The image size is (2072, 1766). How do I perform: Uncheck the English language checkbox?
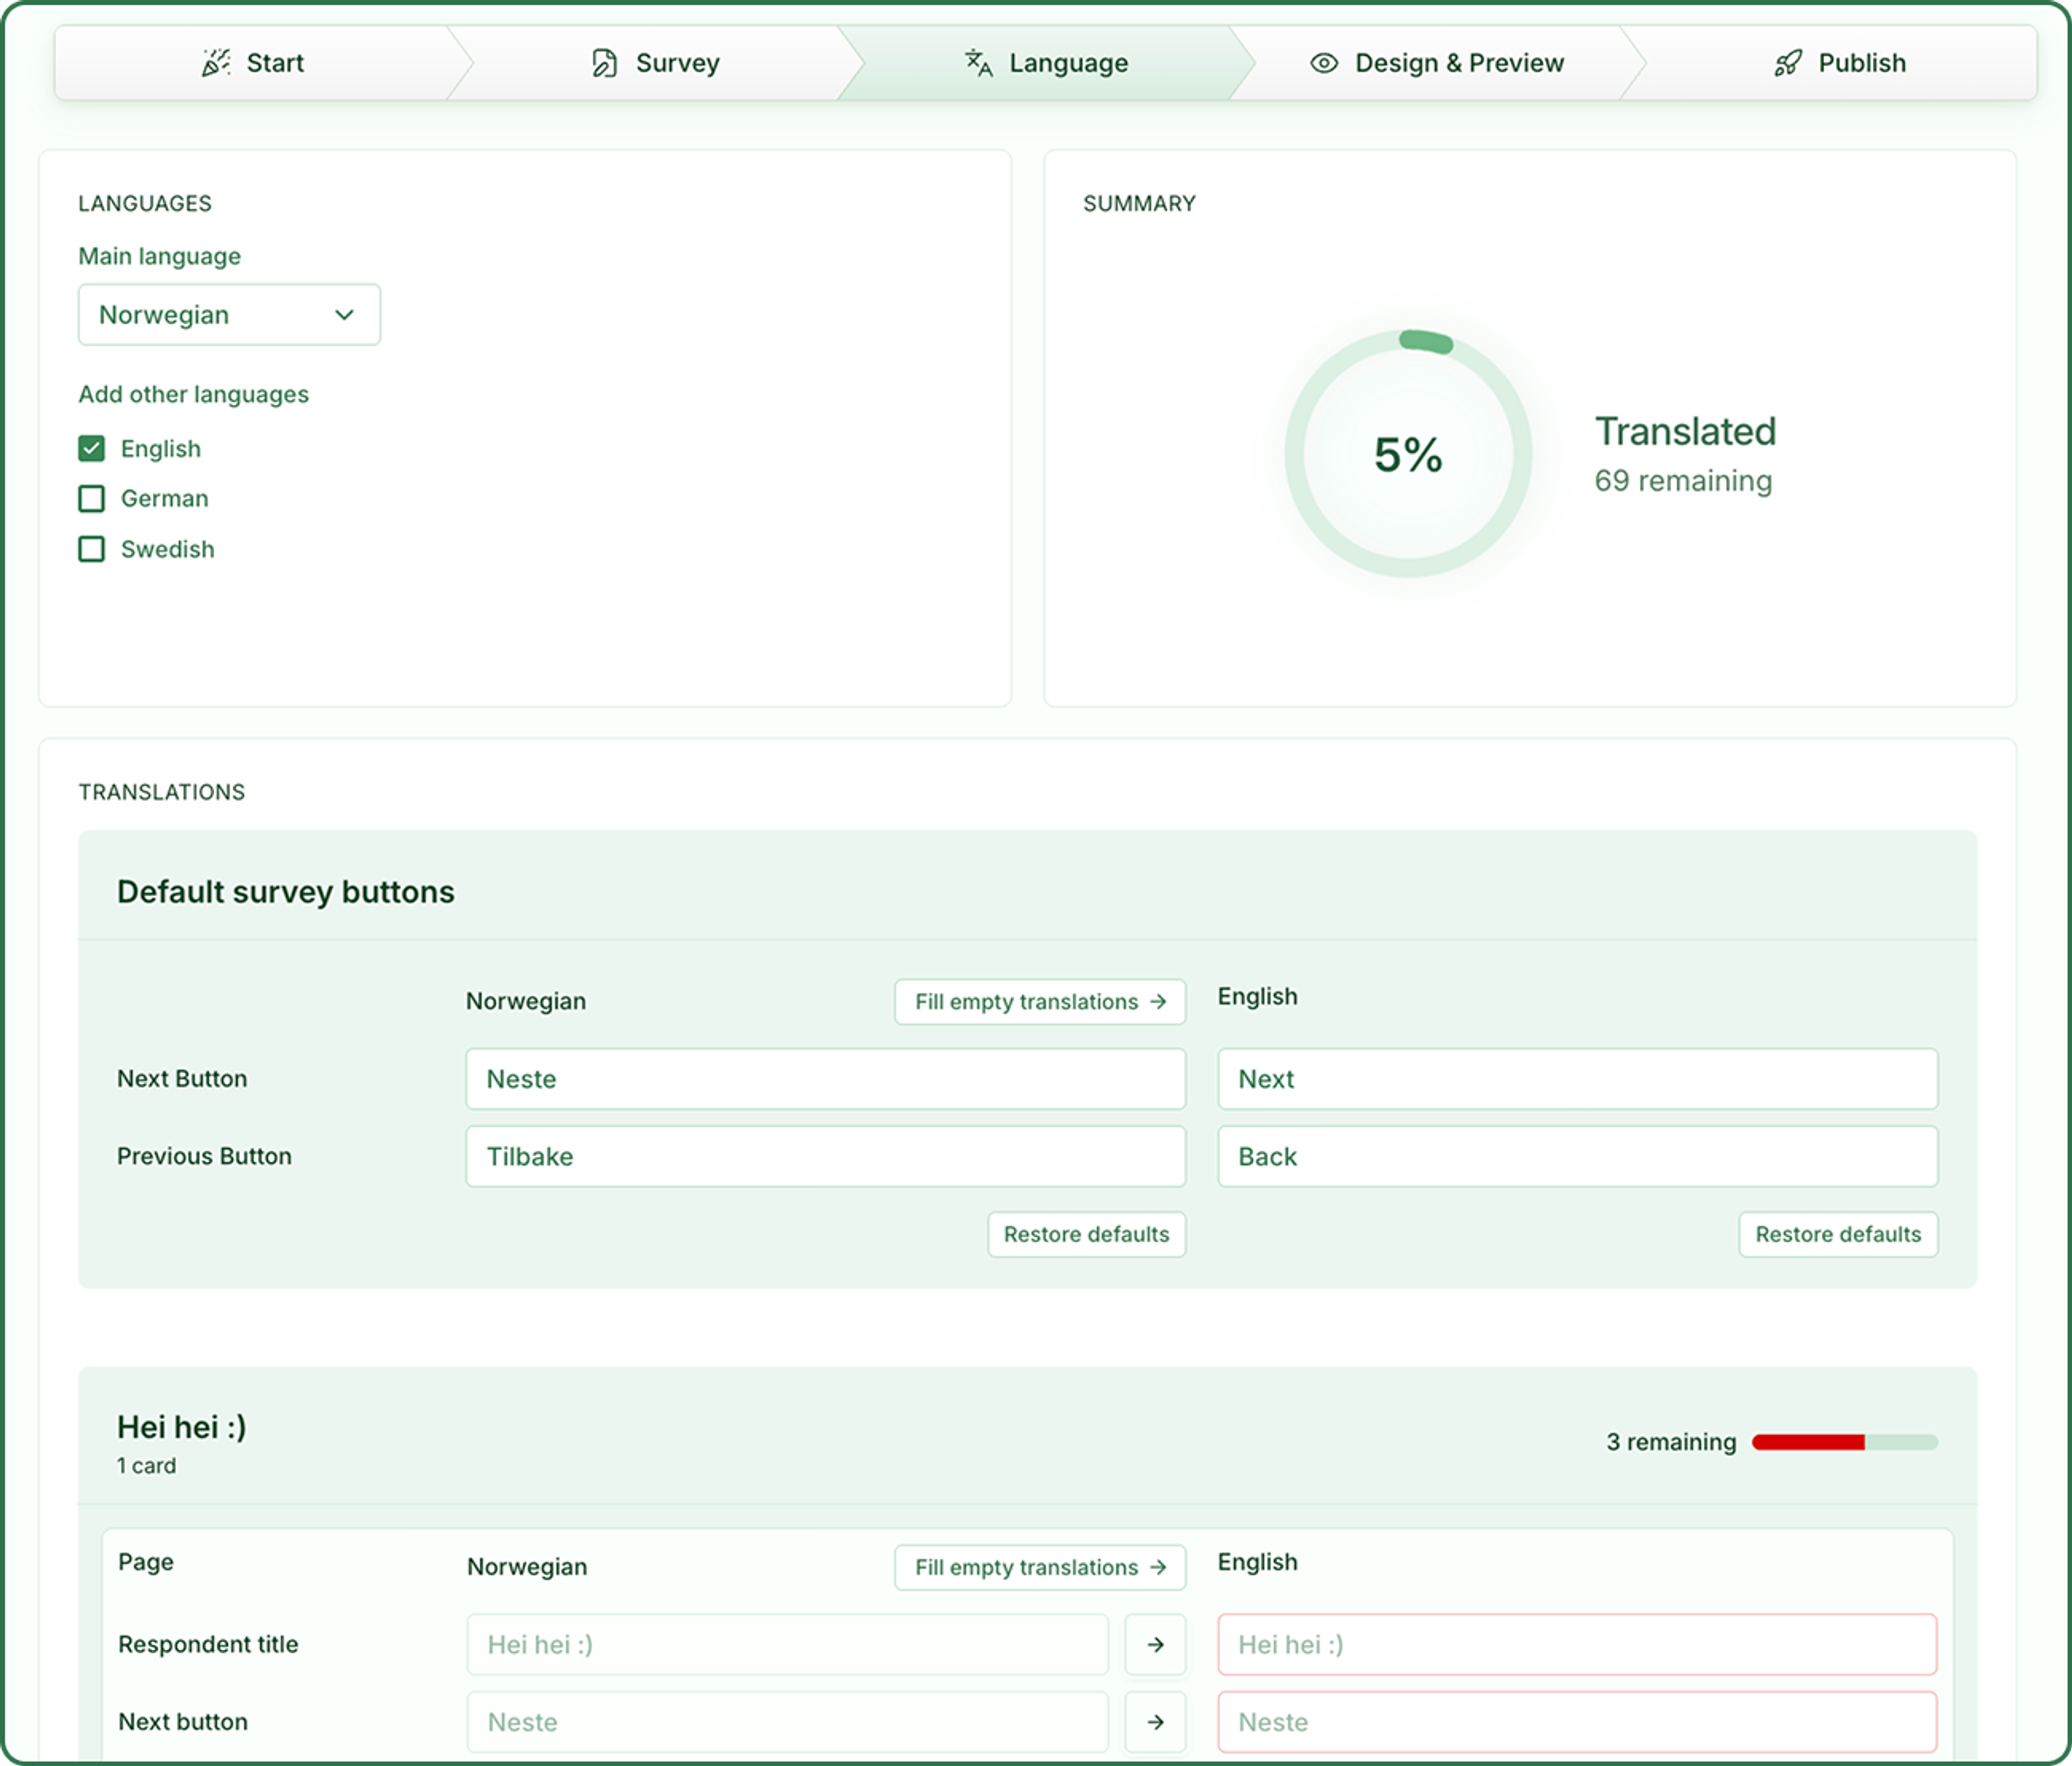pos(91,448)
